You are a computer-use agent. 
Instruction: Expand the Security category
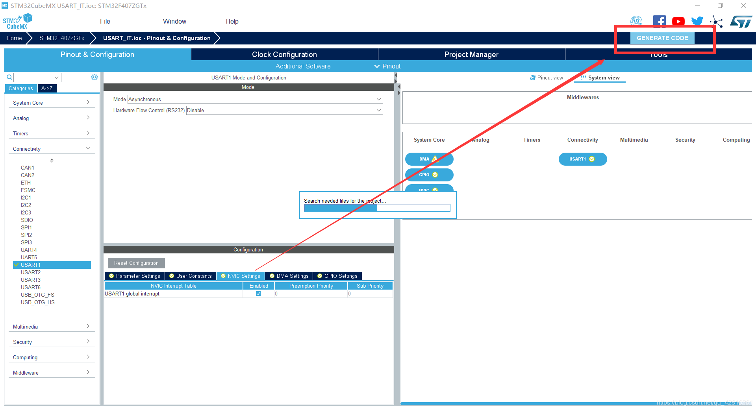point(51,342)
